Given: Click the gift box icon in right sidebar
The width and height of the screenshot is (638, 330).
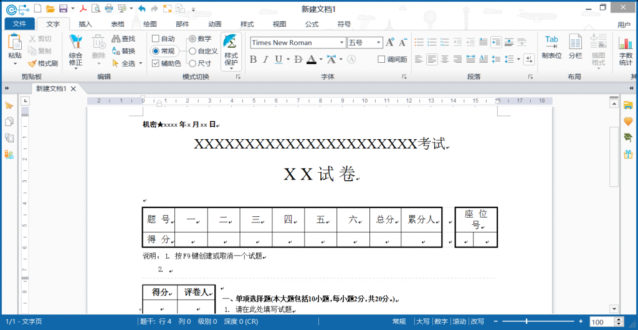Looking at the screenshot, I should point(628,154).
